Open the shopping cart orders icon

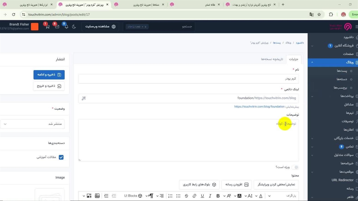[48, 27]
